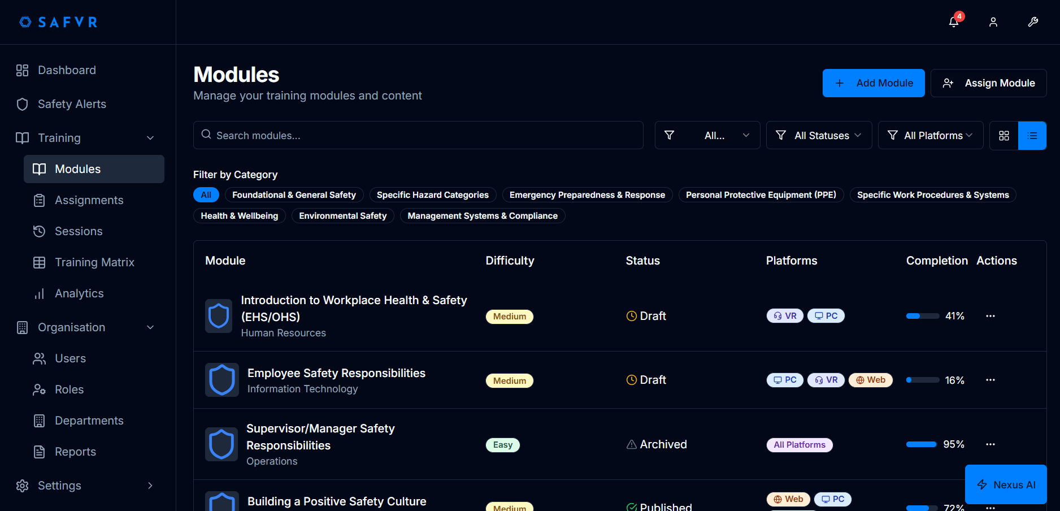Filter by Specific Hazard Categories
This screenshot has width=1060, height=511.
(433, 195)
